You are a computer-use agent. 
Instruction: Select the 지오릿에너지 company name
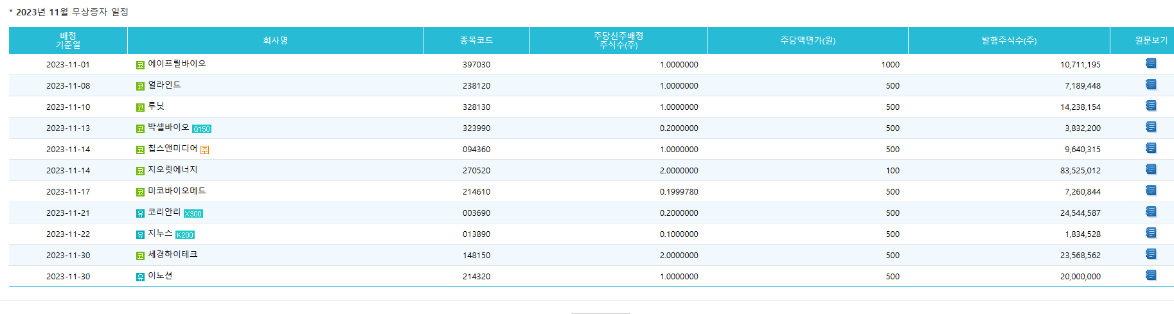(172, 170)
